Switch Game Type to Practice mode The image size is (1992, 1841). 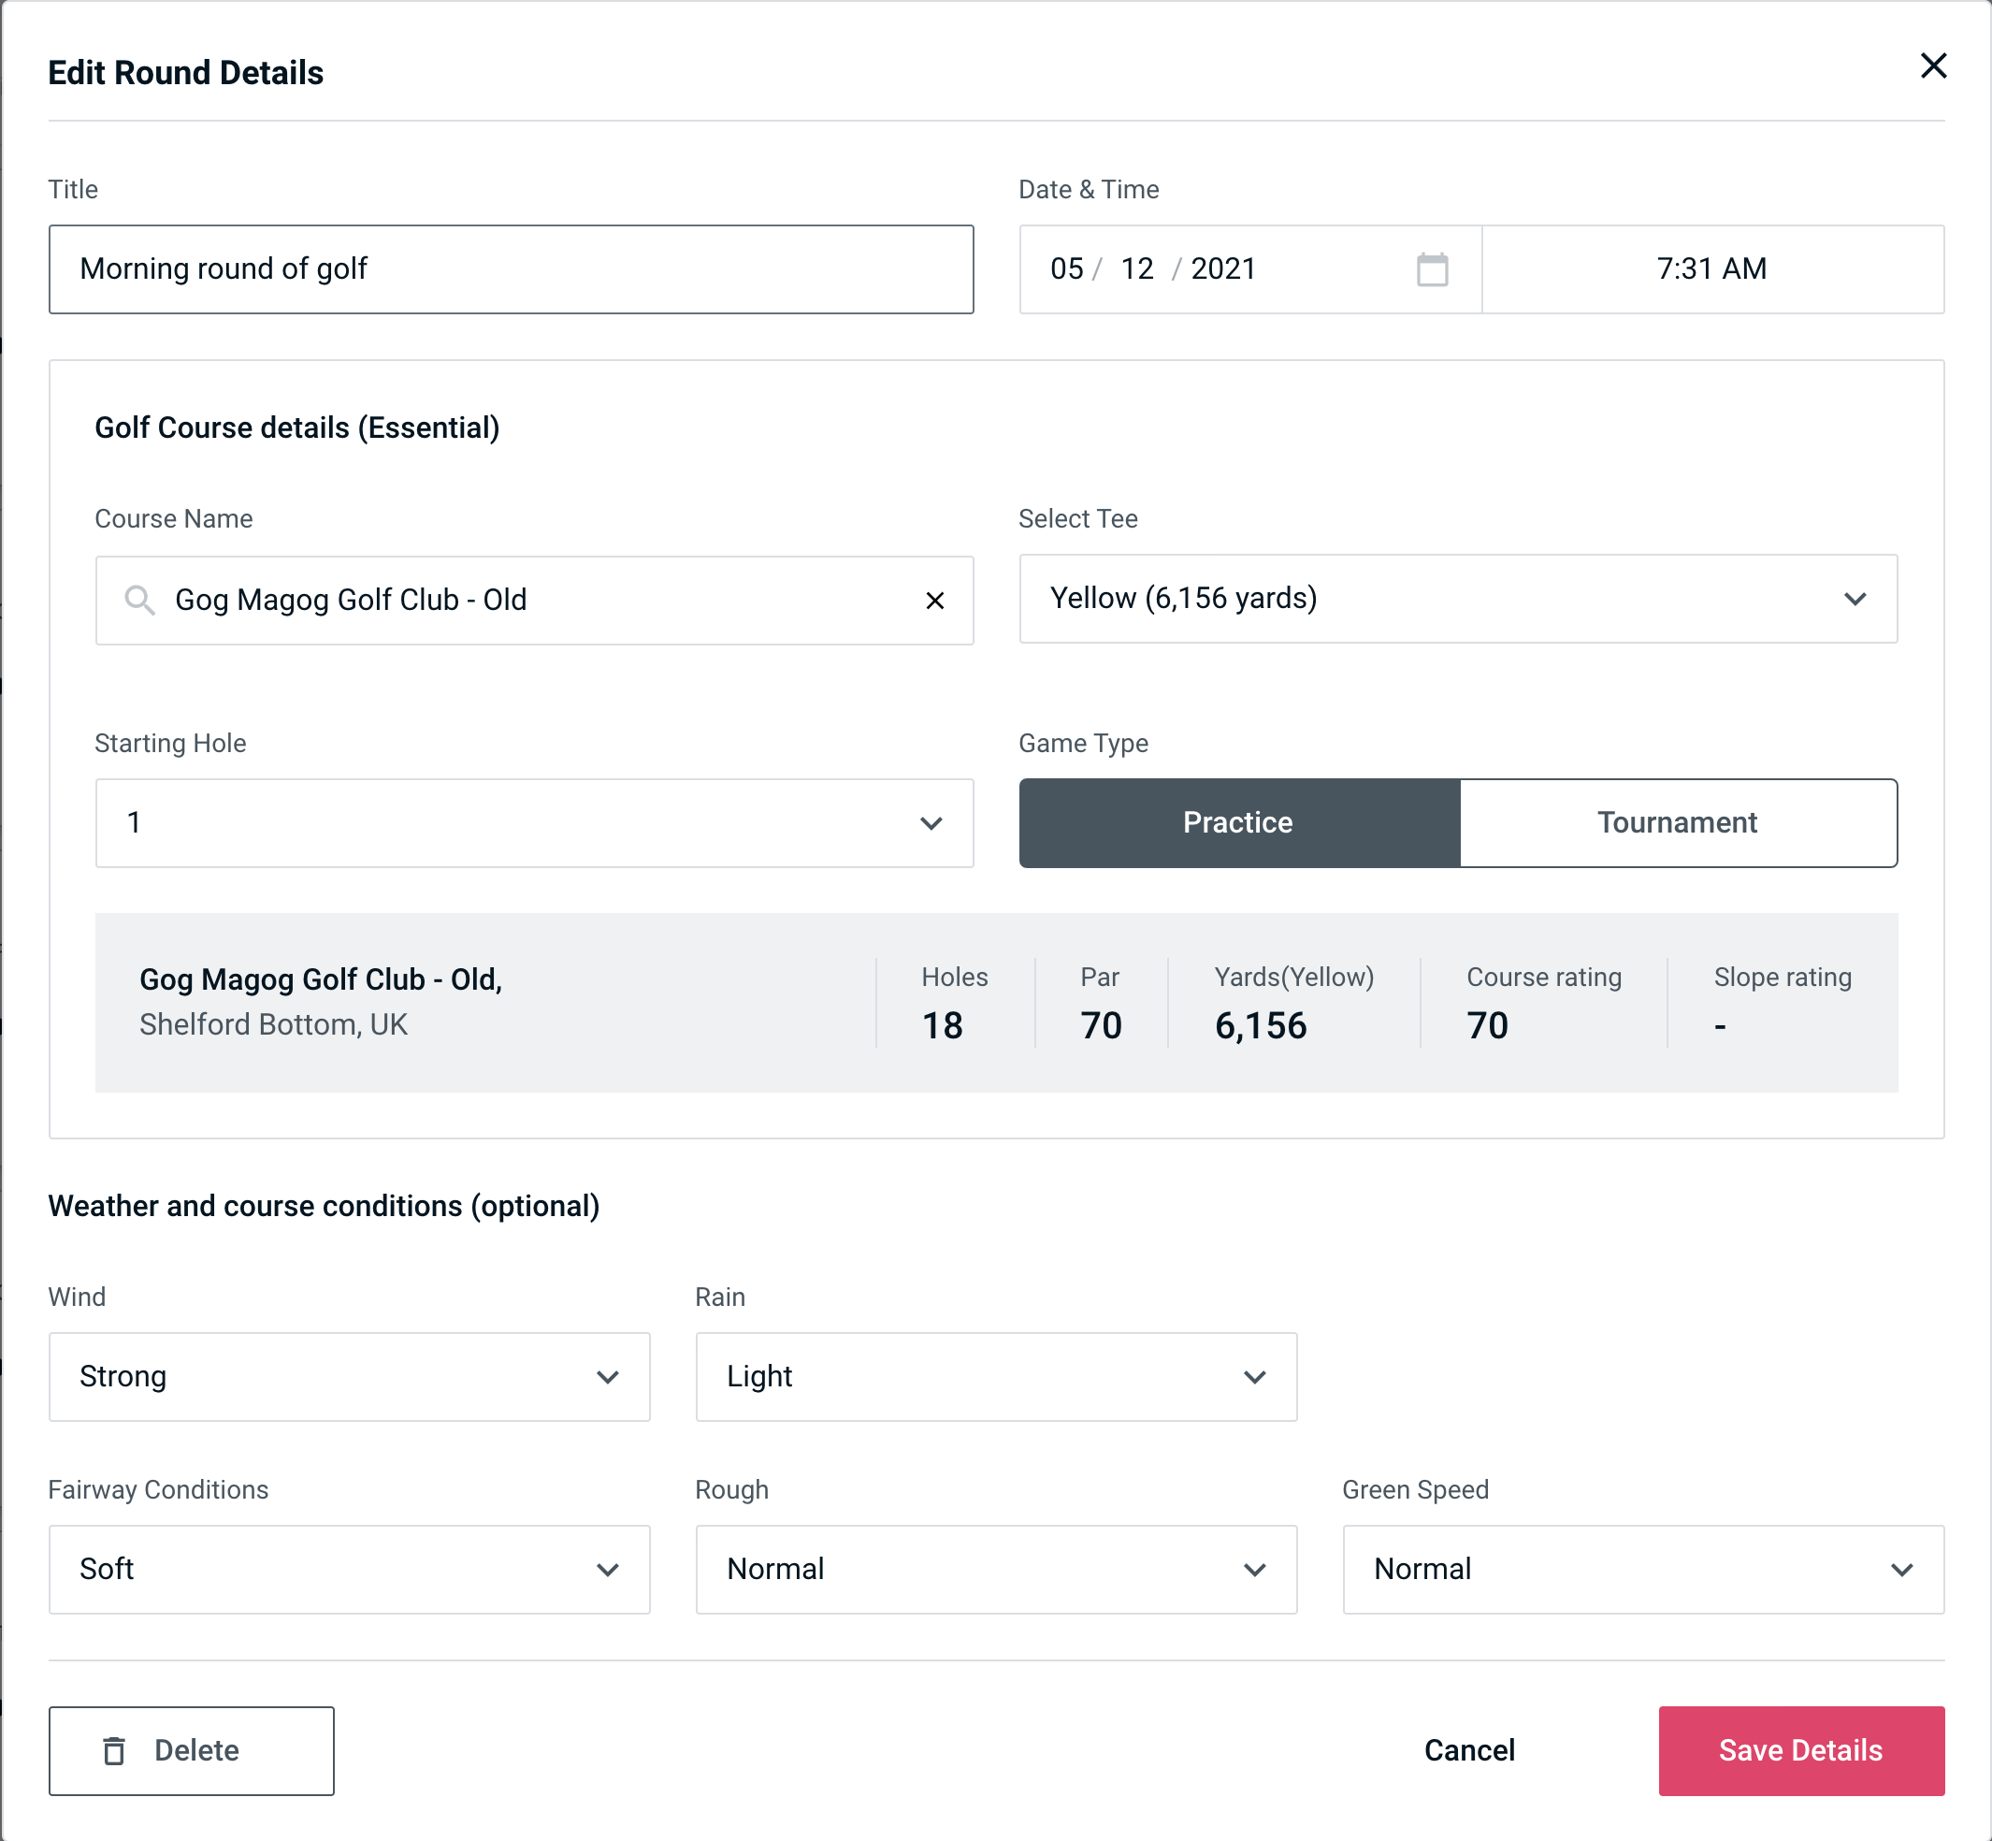pos(1237,822)
